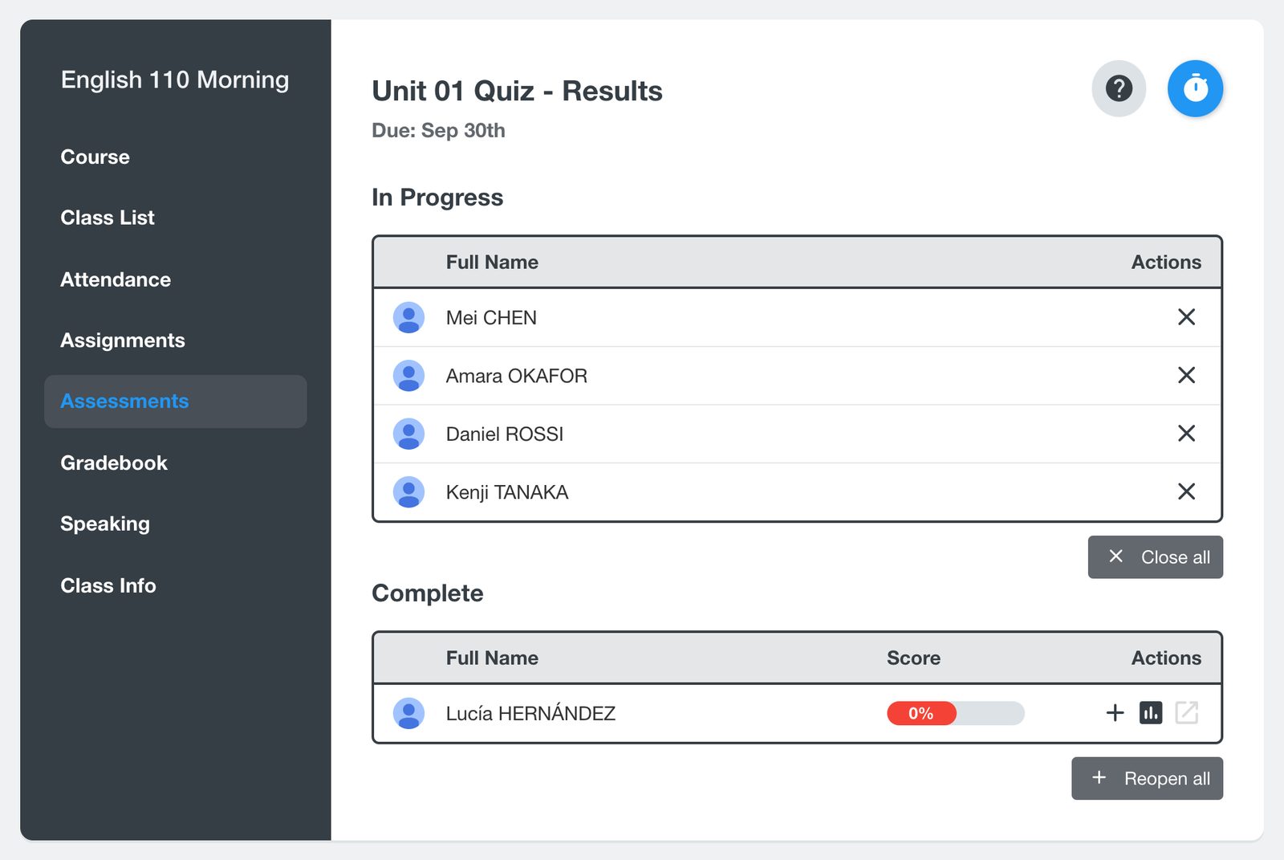Close Kenji TANAKA's quiz attempt
This screenshot has width=1284, height=860.
point(1186,491)
